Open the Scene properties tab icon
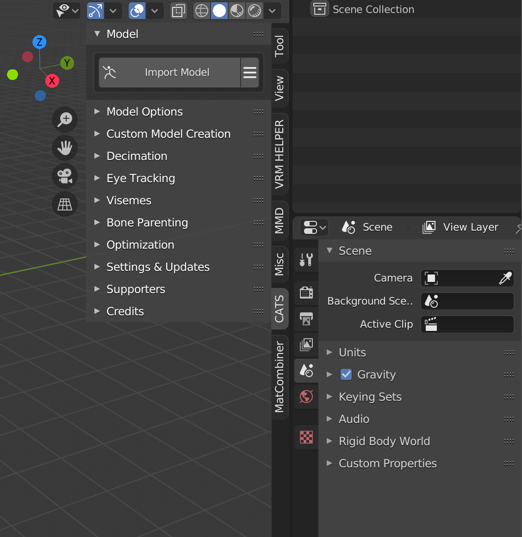Viewport: 522px width, 537px height. 306,371
